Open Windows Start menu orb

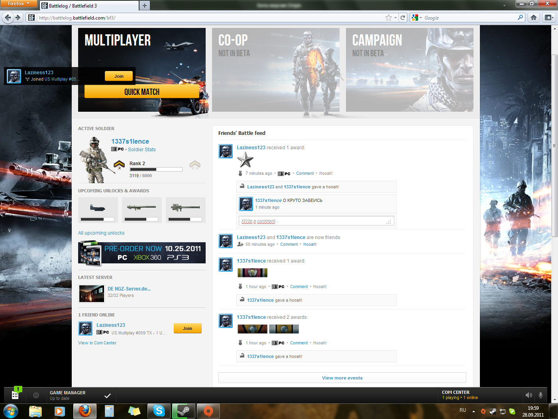(11, 411)
